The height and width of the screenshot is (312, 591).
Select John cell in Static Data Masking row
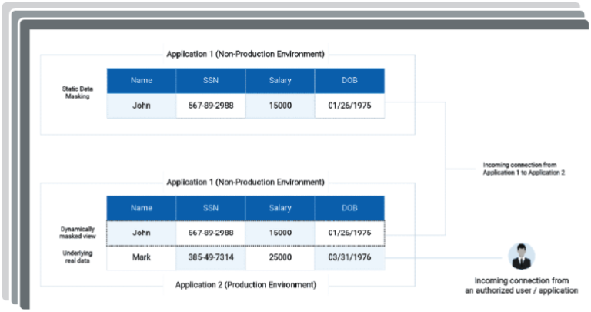[141, 106]
